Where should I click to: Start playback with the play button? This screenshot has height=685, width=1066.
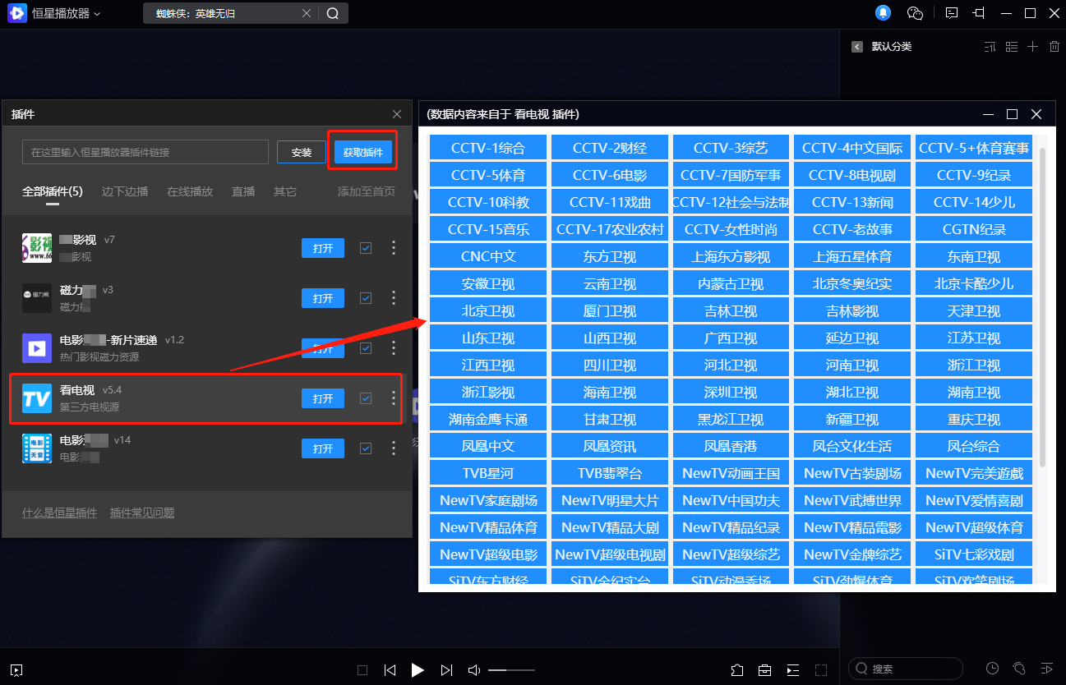(418, 669)
